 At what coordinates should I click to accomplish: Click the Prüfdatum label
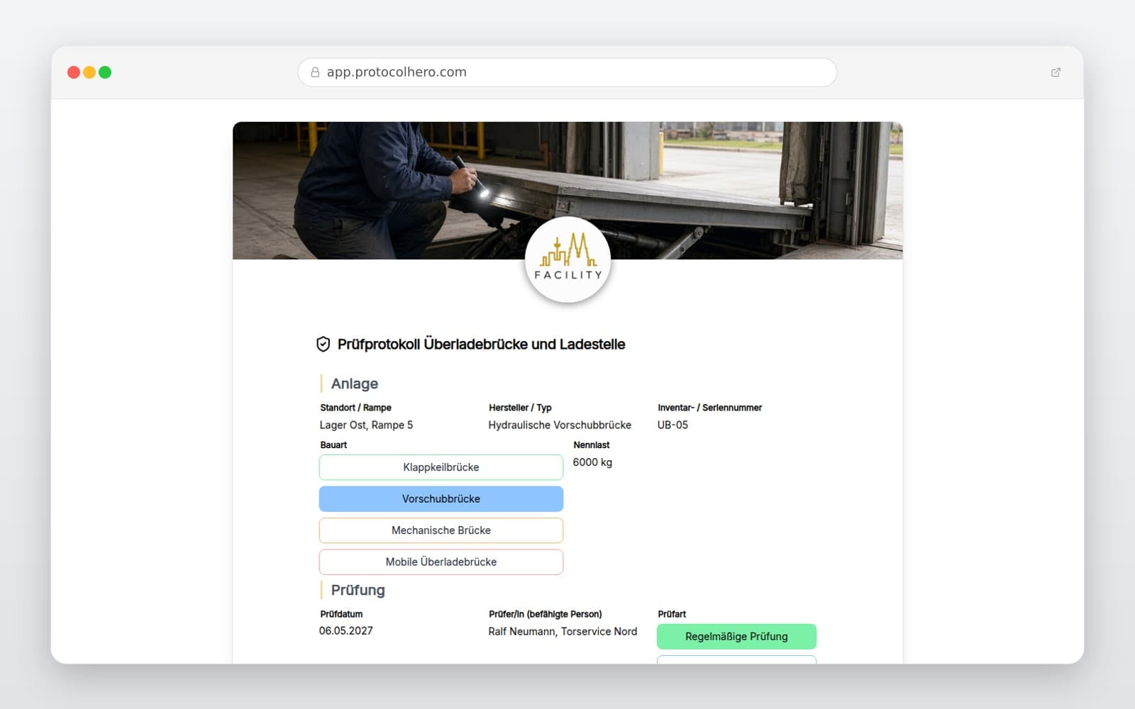click(x=341, y=614)
